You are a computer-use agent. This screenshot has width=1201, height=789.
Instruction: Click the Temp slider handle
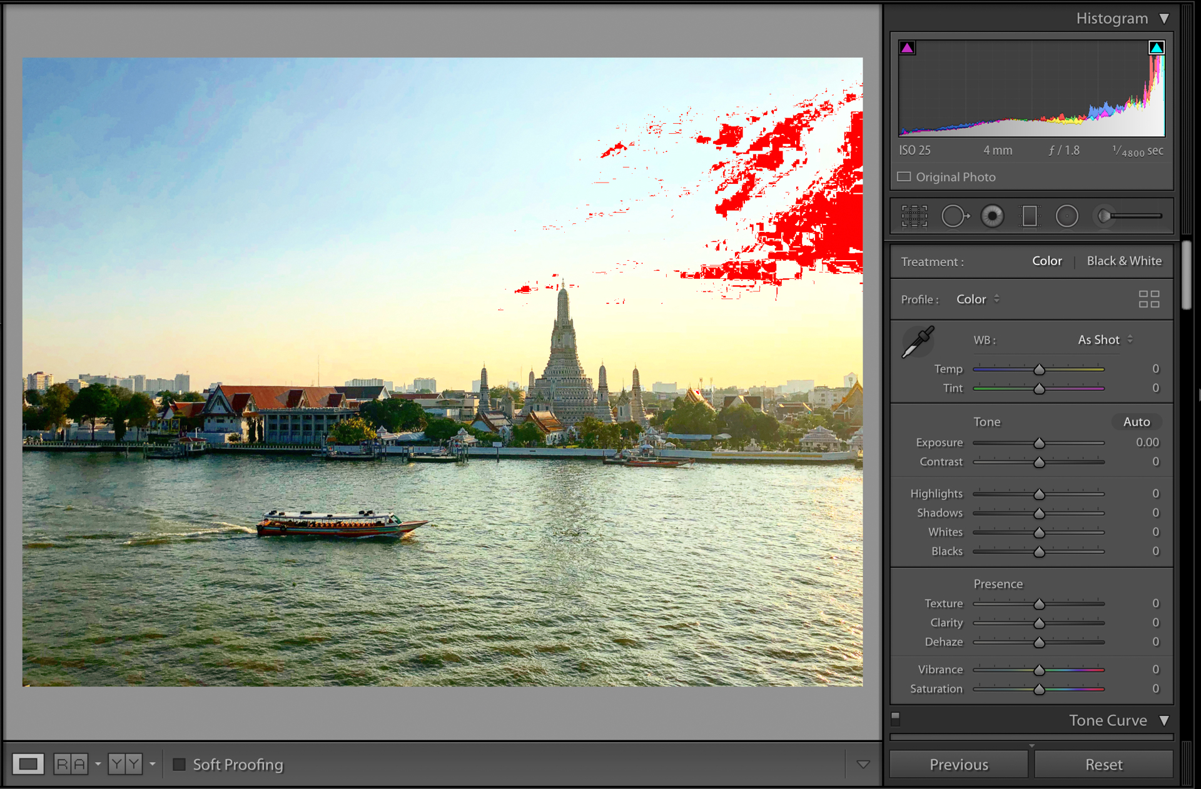[1039, 369]
